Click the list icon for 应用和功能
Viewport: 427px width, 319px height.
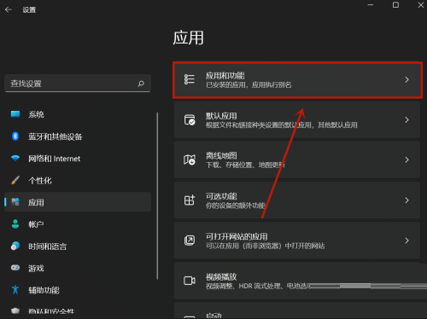pos(190,79)
